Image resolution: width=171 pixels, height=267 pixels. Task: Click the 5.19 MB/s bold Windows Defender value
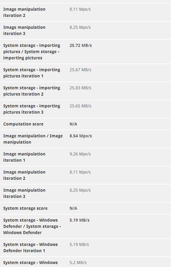[79, 220]
